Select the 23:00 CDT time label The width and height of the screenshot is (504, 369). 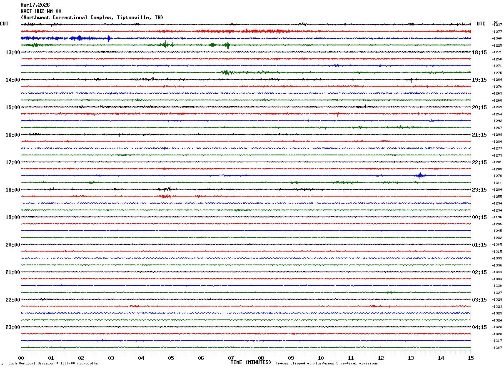13,327
